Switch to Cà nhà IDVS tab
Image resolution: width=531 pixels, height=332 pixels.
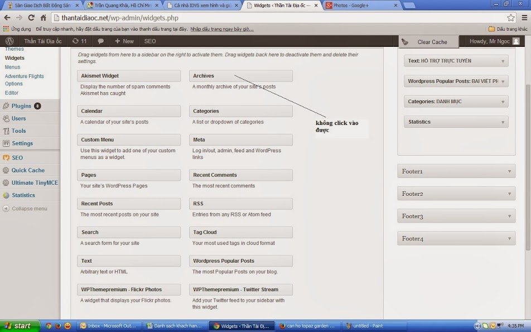(x=202, y=6)
